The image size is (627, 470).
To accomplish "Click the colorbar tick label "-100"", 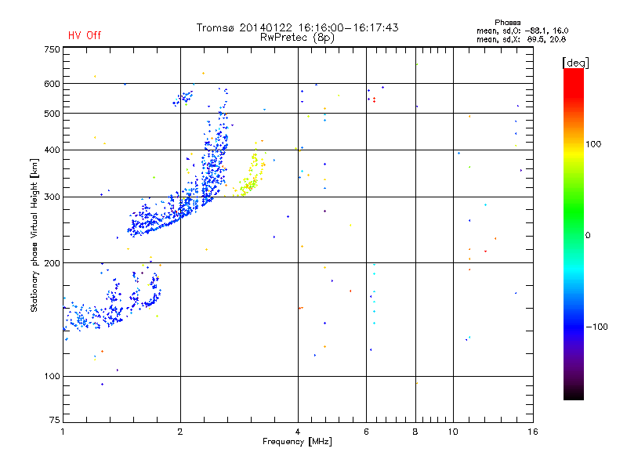I will (x=597, y=327).
